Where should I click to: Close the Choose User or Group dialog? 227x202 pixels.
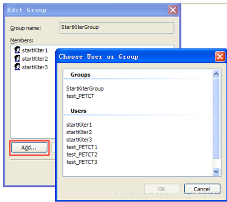coord(220,57)
